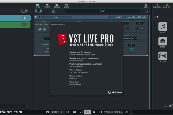Click the position display 0001.1.1
The width and height of the screenshot is (173, 115).
(57, 112)
